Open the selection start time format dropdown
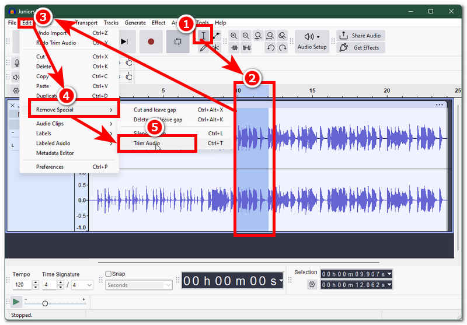 (x=389, y=274)
